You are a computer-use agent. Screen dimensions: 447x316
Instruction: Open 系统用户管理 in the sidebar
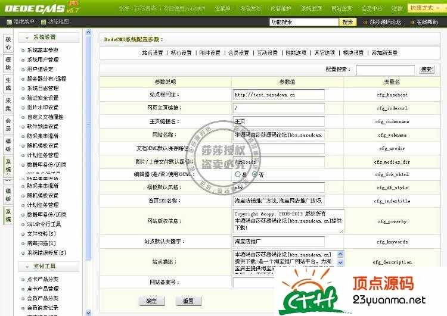point(42,60)
